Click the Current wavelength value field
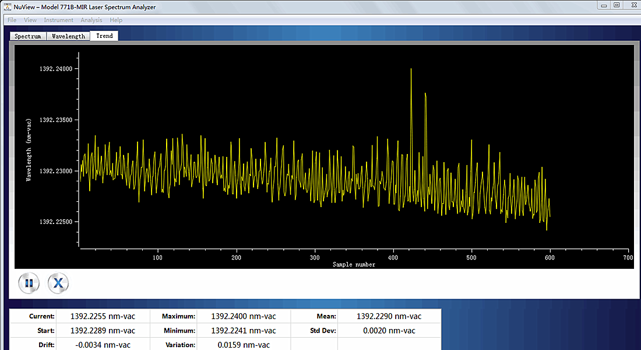The height and width of the screenshot is (350, 641). tap(103, 316)
